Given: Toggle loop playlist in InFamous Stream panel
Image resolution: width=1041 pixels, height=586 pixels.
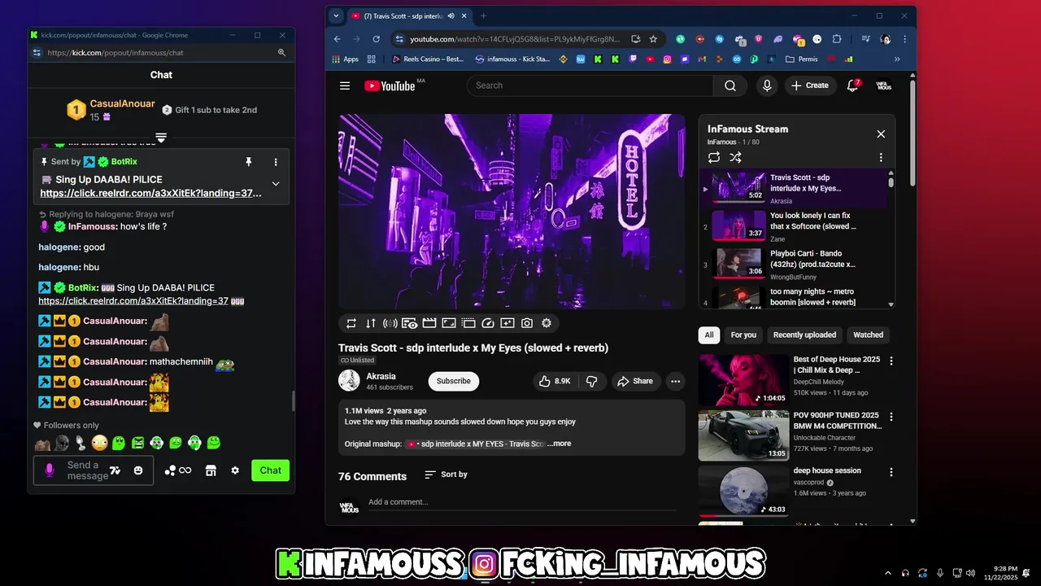Looking at the screenshot, I should pyautogui.click(x=714, y=158).
